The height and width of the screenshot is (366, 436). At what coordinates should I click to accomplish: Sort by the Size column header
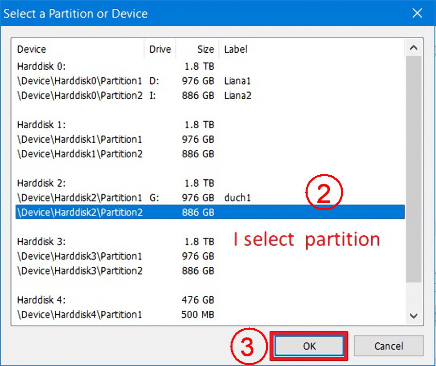coord(198,49)
